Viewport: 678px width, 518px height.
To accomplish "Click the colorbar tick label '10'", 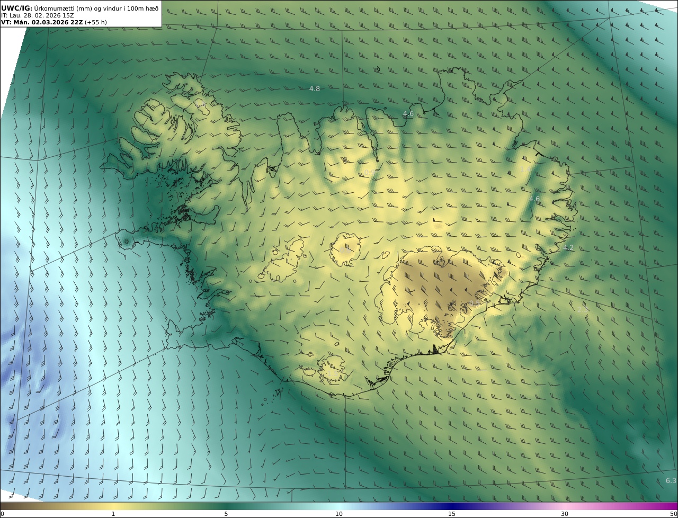I will [x=339, y=514].
